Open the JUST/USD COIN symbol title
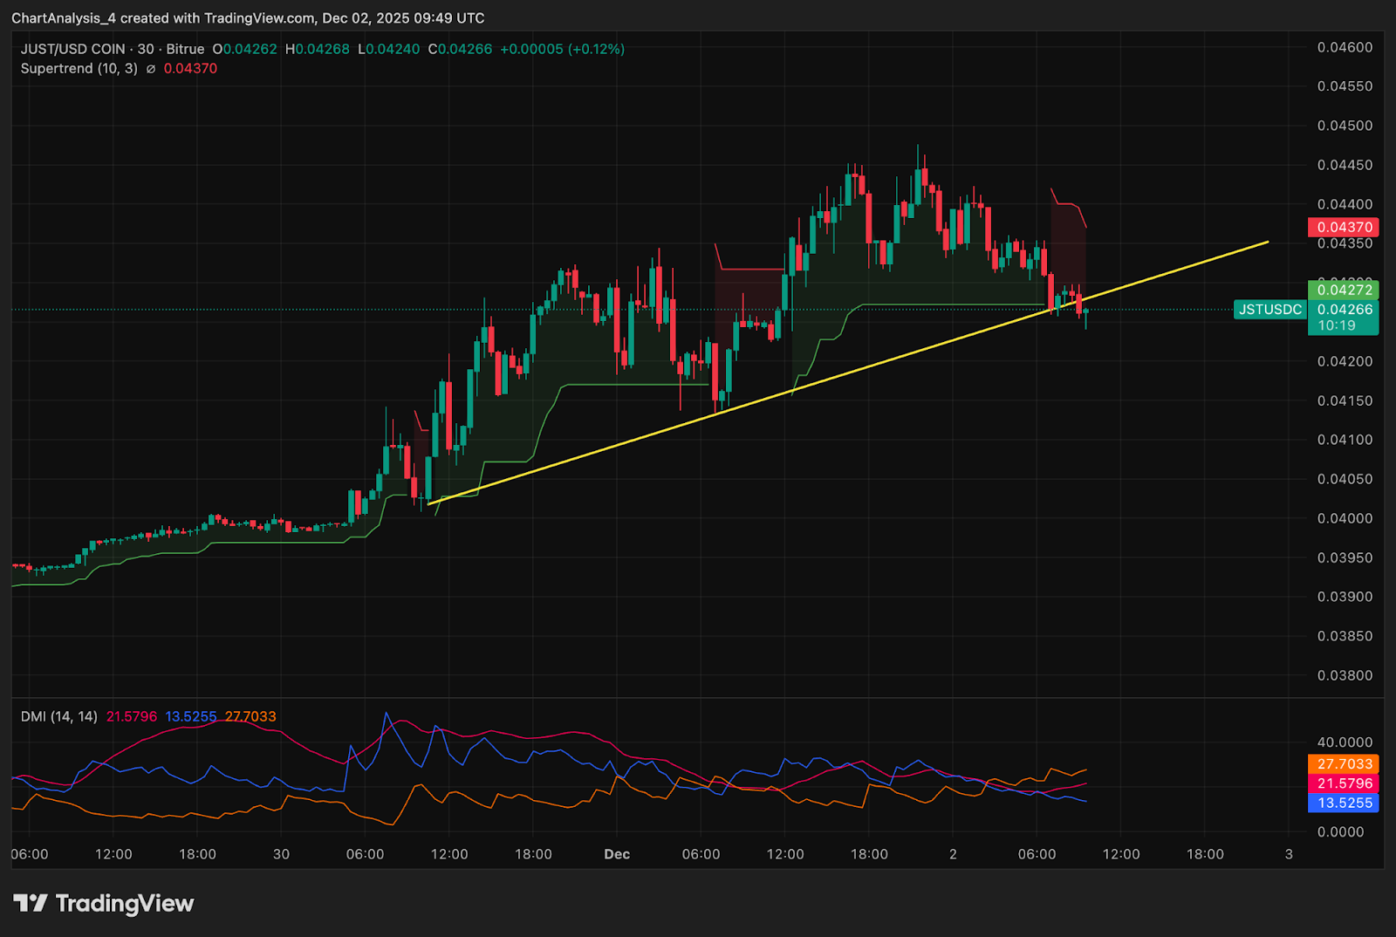The image size is (1396, 937). coord(73,49)
